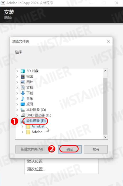123x186 pixels.
Task: Click the folder list scrollbar down arrow
Action: (x=105, y=137)
